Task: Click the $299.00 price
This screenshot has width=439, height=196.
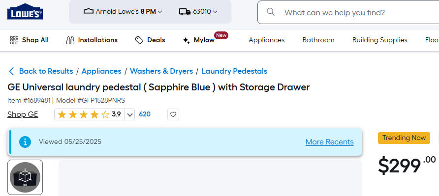Action: [407, 165]
